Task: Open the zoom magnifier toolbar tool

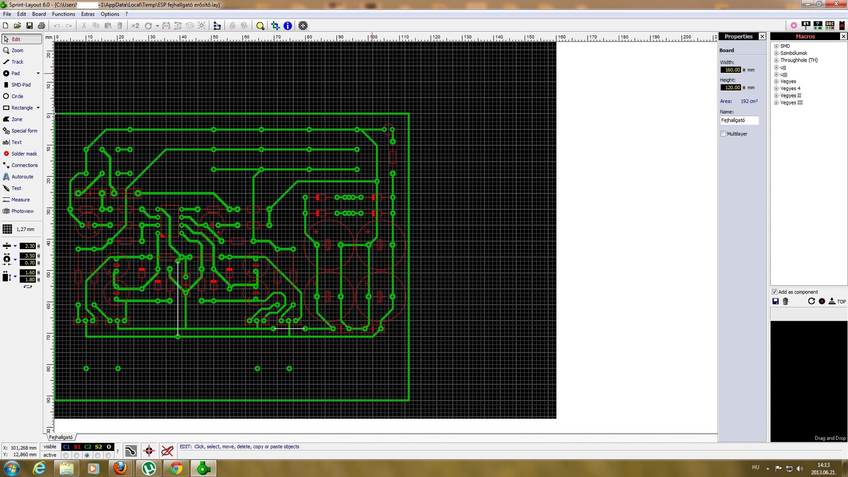Action: [x=260, y=26]
